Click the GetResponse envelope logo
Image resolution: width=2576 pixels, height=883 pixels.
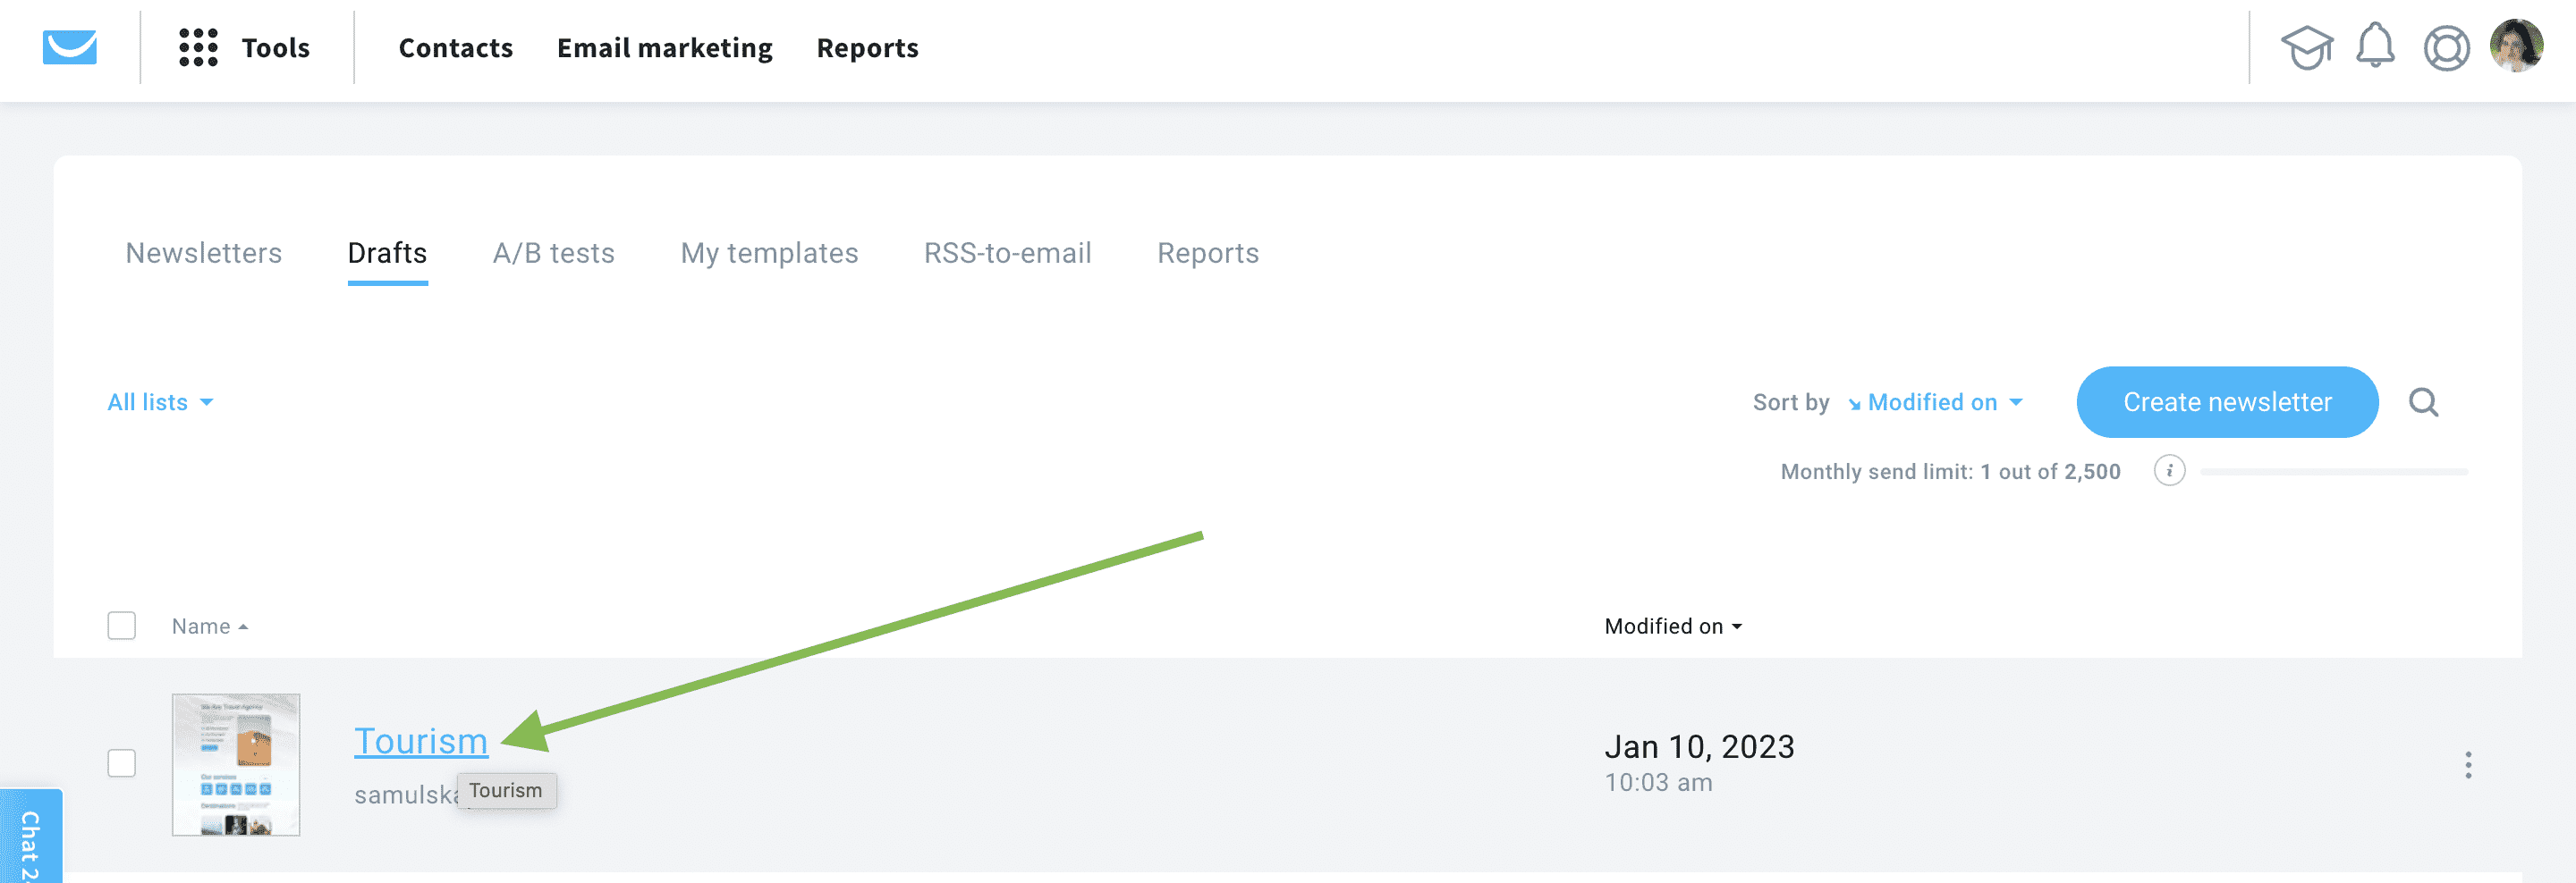click(x=69, y=47)
